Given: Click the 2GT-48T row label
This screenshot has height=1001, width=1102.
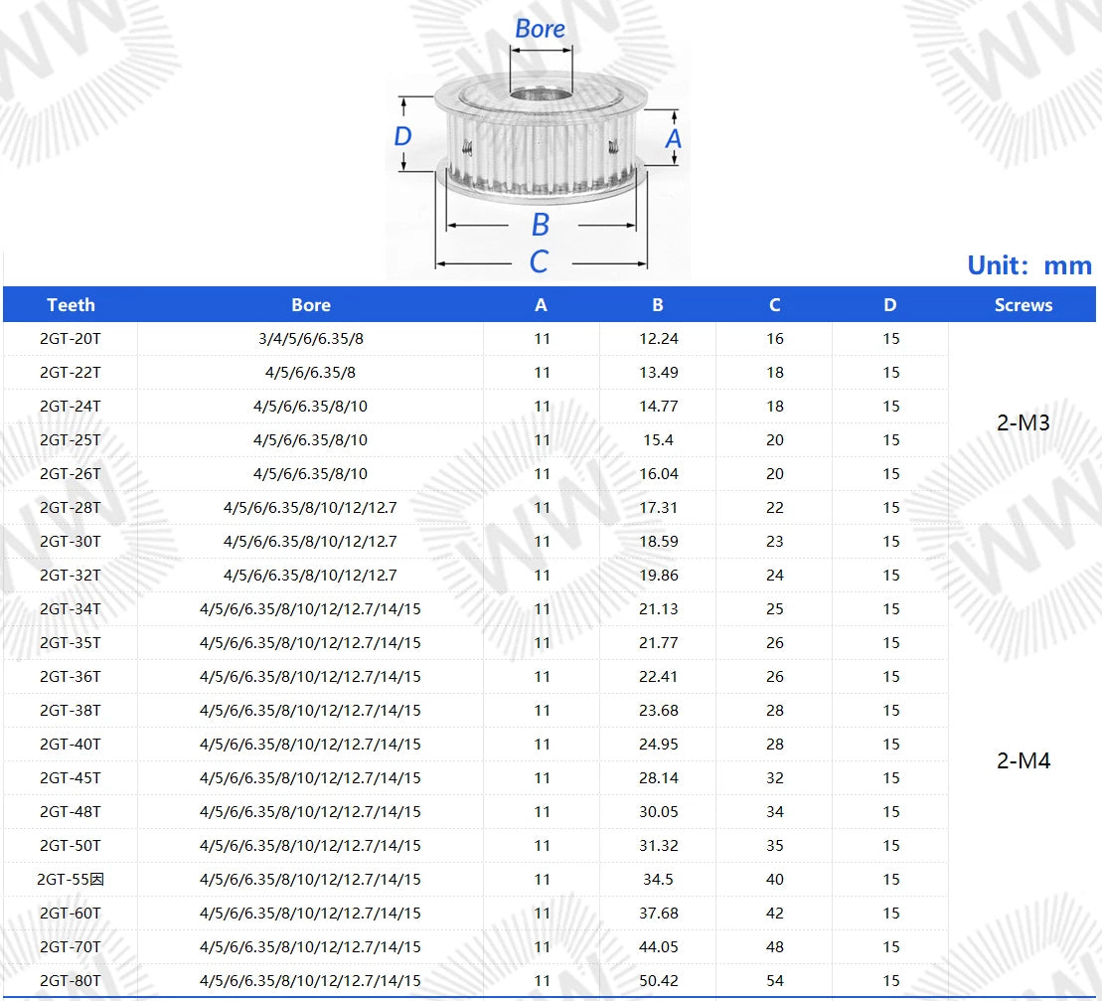Looking at the screenshot, I should coord(71,812).
